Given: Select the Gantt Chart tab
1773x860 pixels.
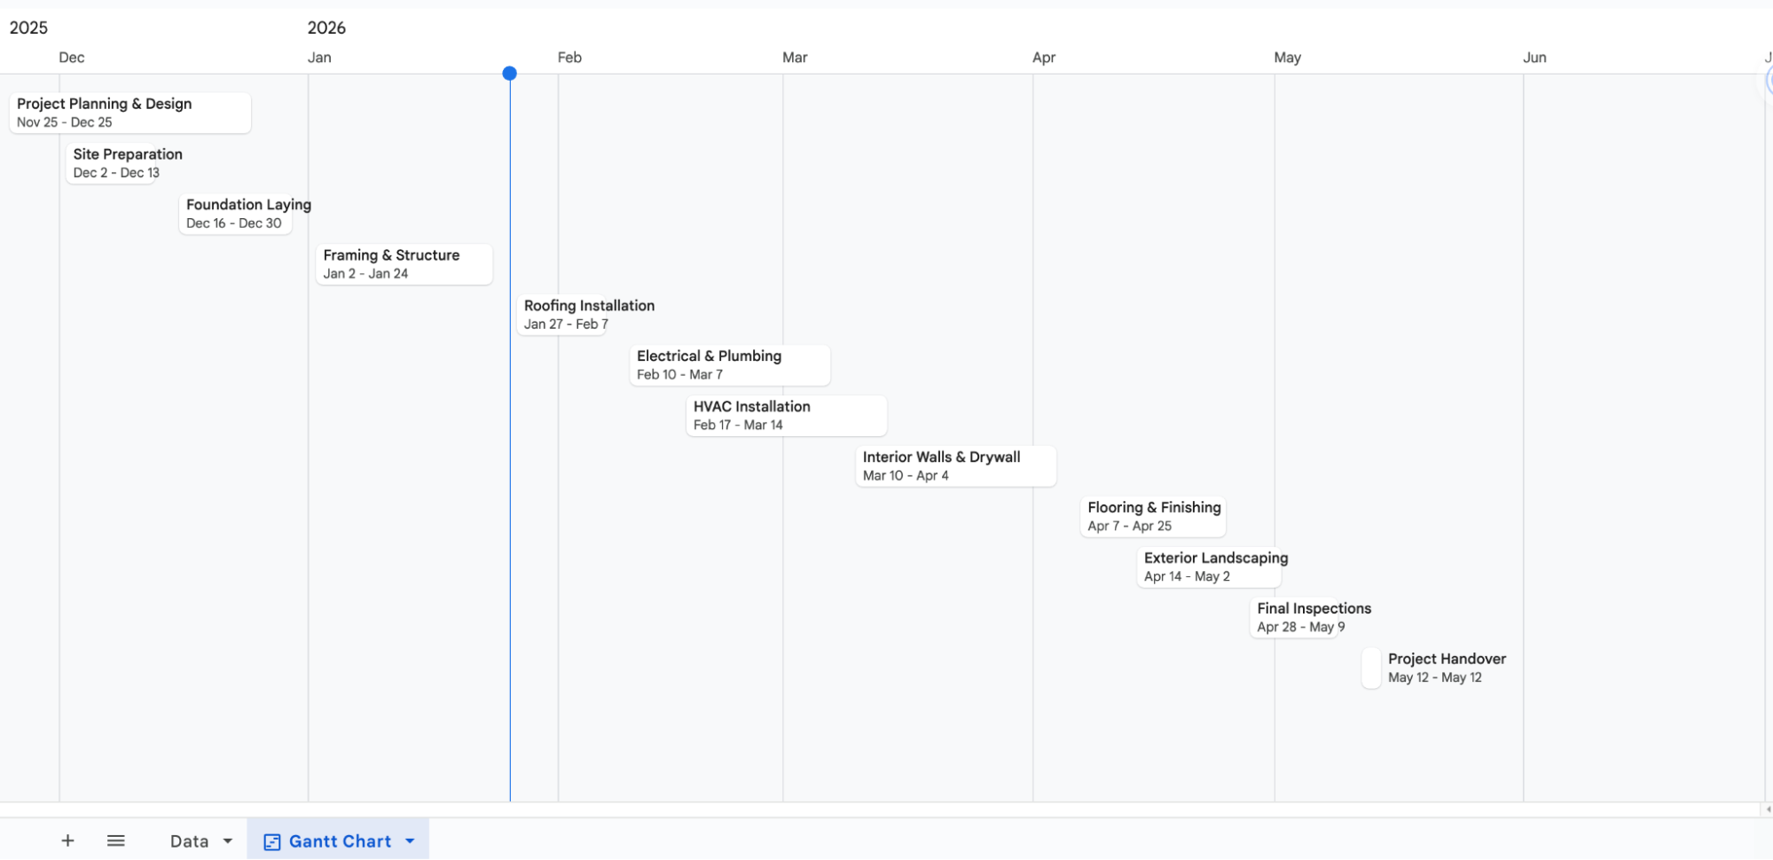Looking at the screenshot, I should click(x=338, y=840).
